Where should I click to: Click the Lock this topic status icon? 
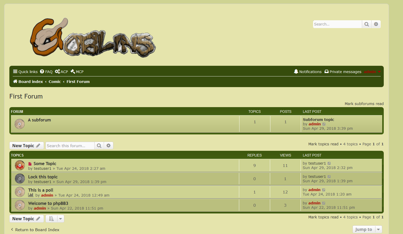point(20,179)
